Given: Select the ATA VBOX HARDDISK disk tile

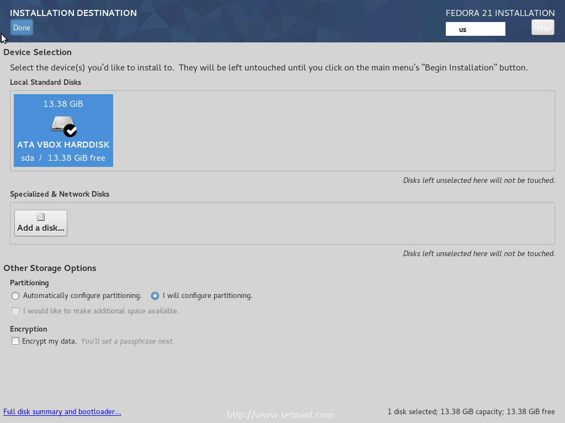Looking at the screenshot, I should pyautogui.click(x=63, y=131).
